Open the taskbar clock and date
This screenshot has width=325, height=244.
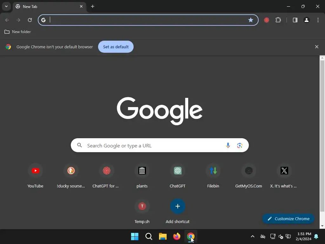click(x=303, y=236)
